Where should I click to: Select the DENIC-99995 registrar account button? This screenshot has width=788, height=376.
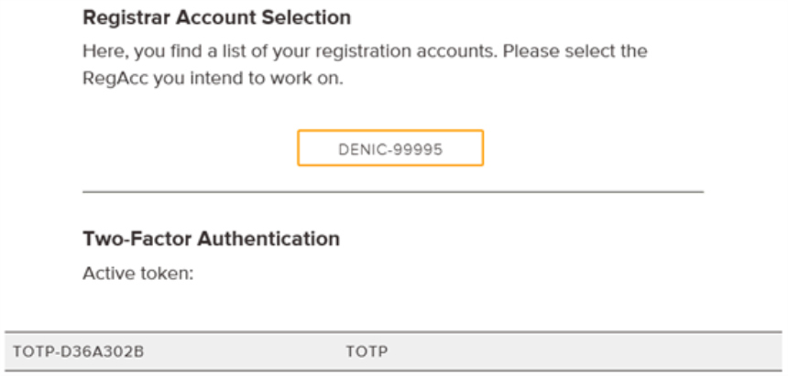pos(390,148)
